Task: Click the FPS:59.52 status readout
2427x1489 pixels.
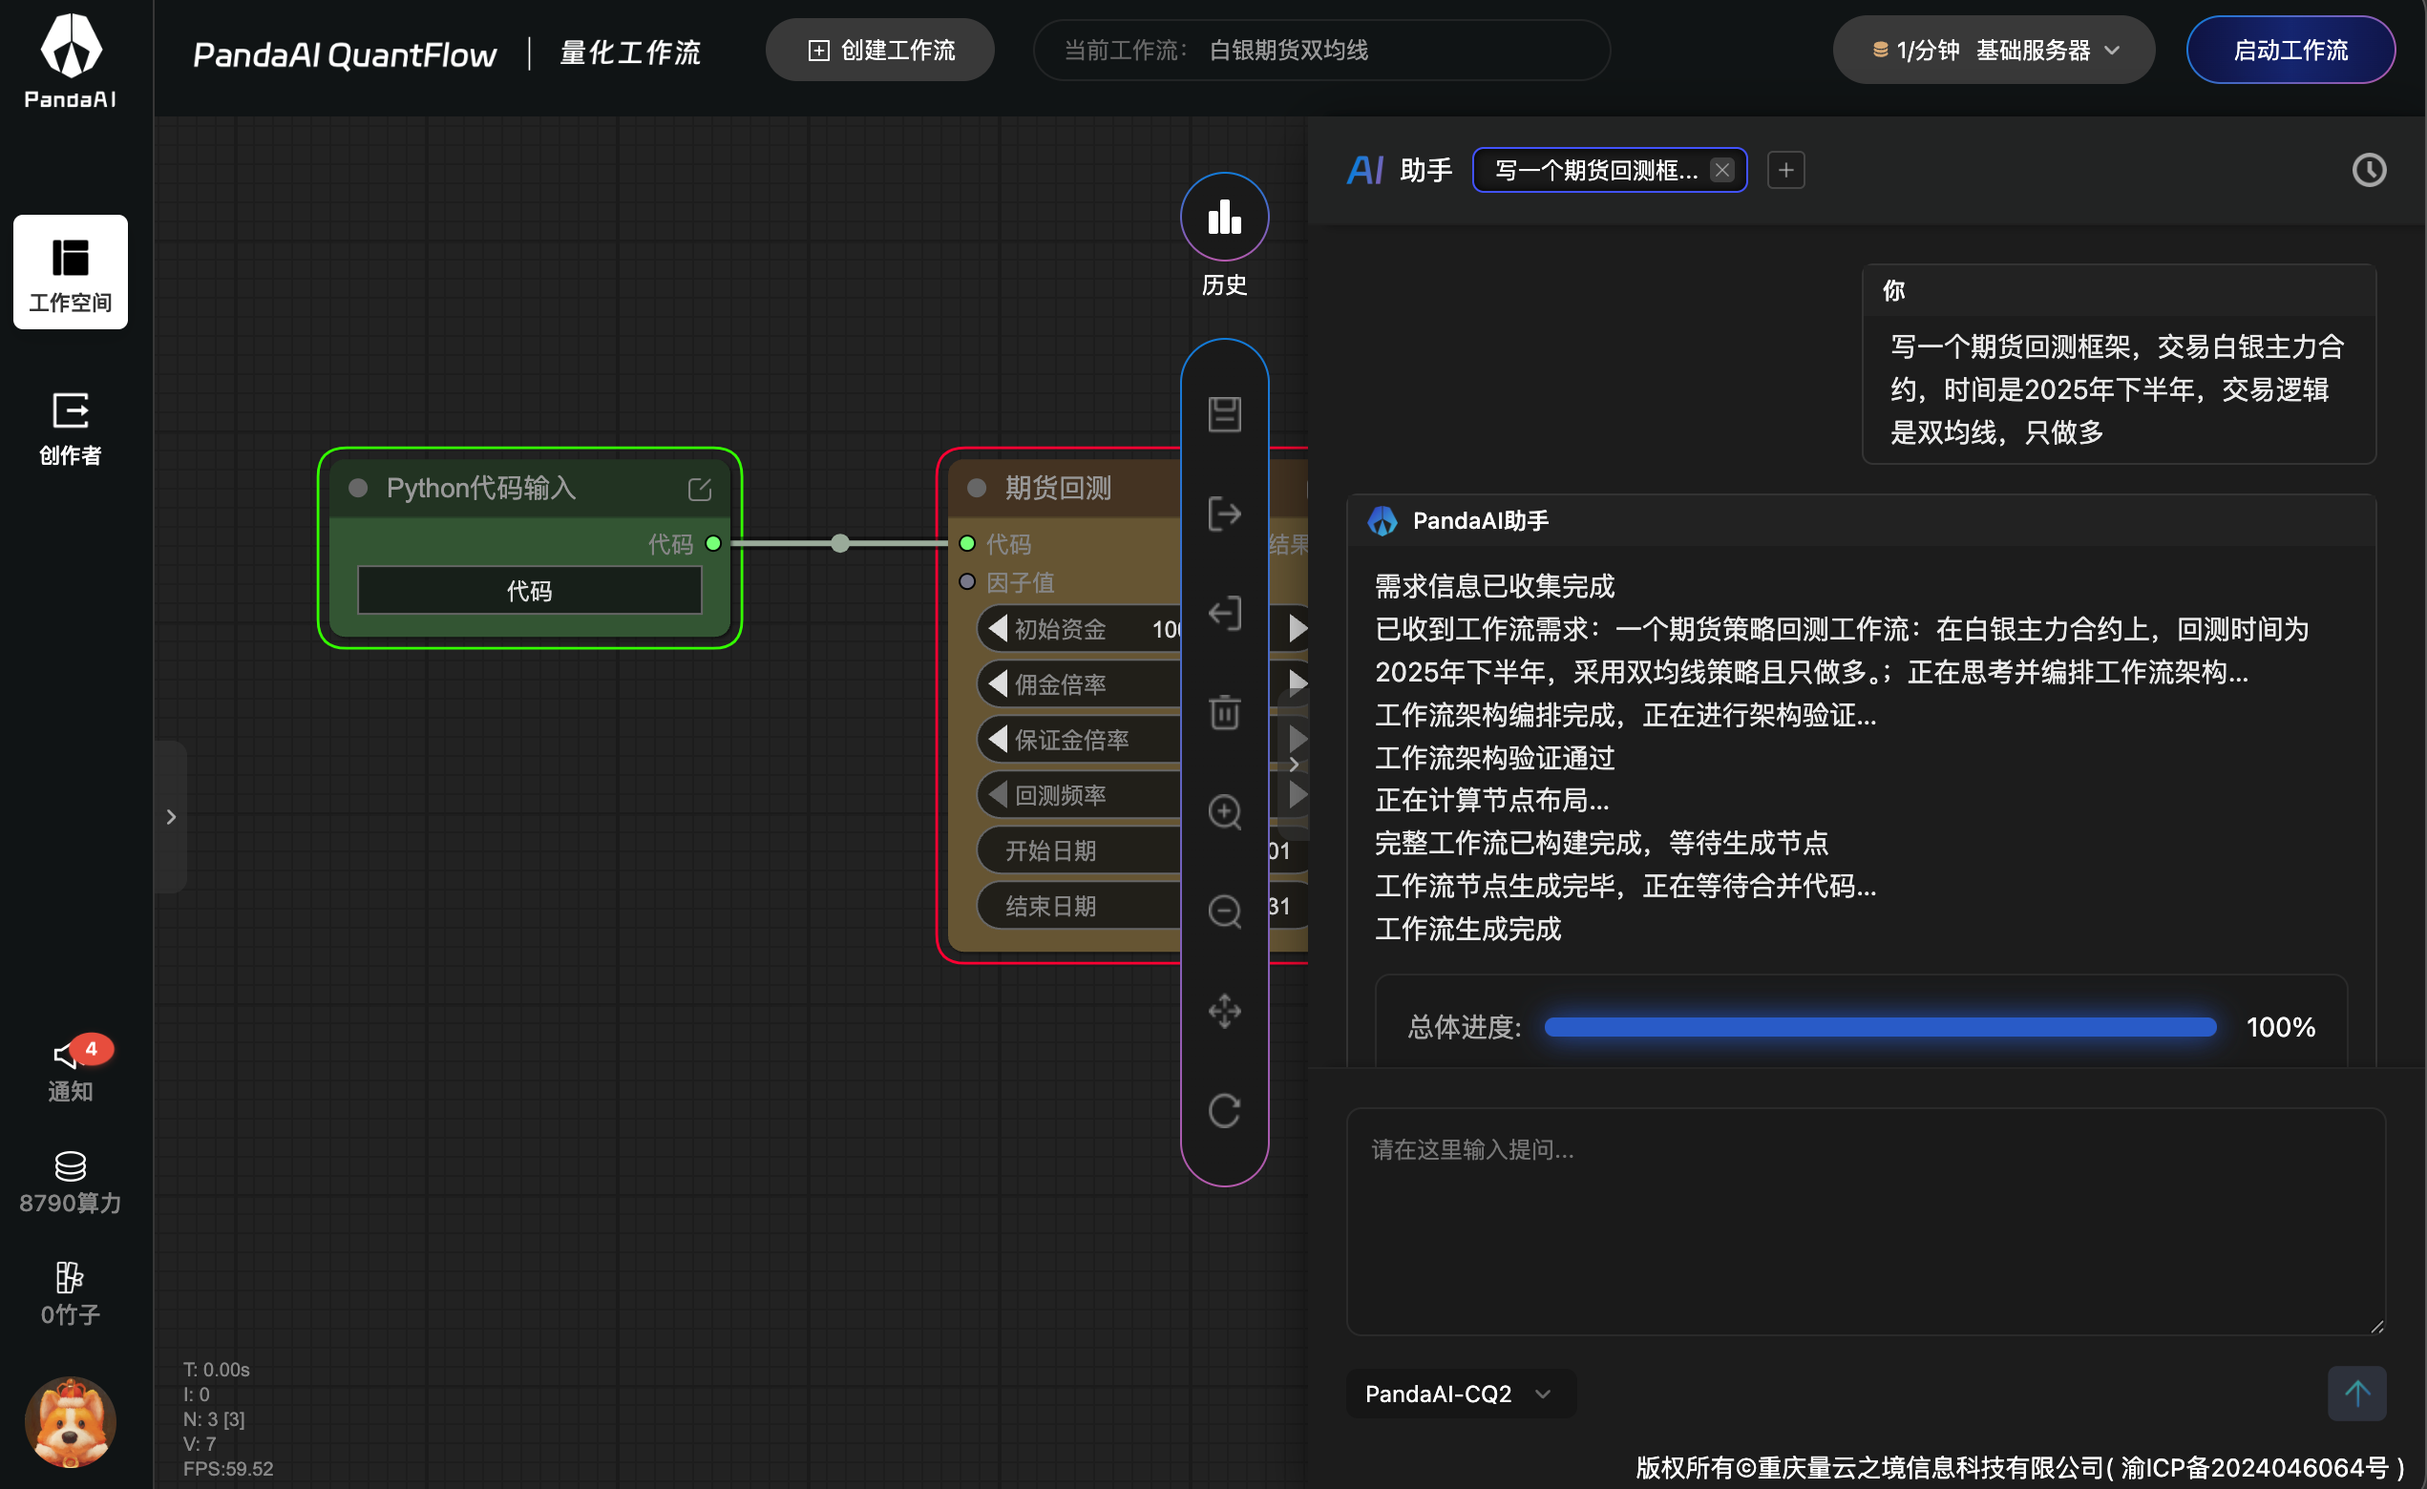Action: point(228,1468)
